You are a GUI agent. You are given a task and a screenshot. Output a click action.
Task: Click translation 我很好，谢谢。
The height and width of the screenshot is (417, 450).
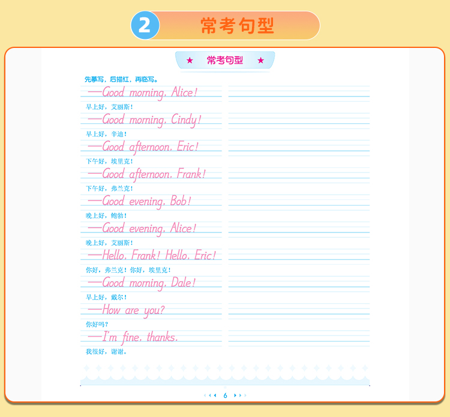pos(106,352)
